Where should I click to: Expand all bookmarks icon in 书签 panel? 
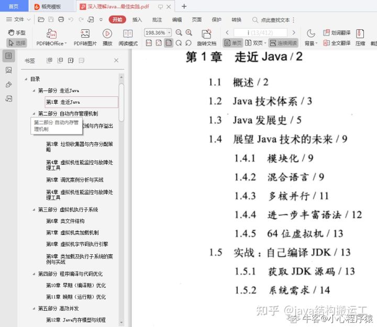tap(49, 60)
